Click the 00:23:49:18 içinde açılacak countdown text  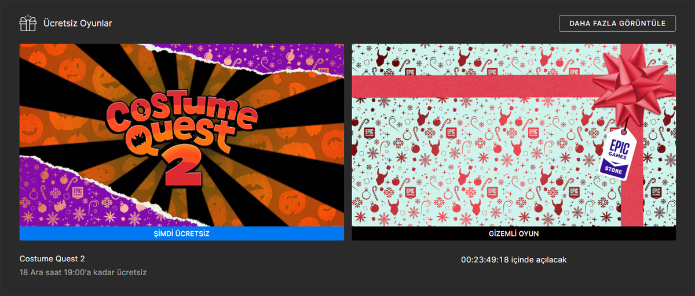pos(514,260)
